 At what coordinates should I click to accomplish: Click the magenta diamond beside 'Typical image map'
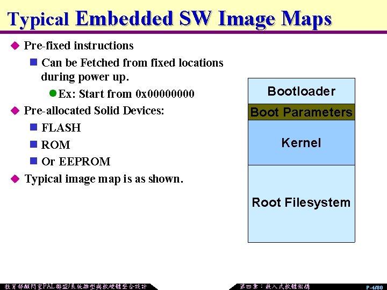coord(15,178)
